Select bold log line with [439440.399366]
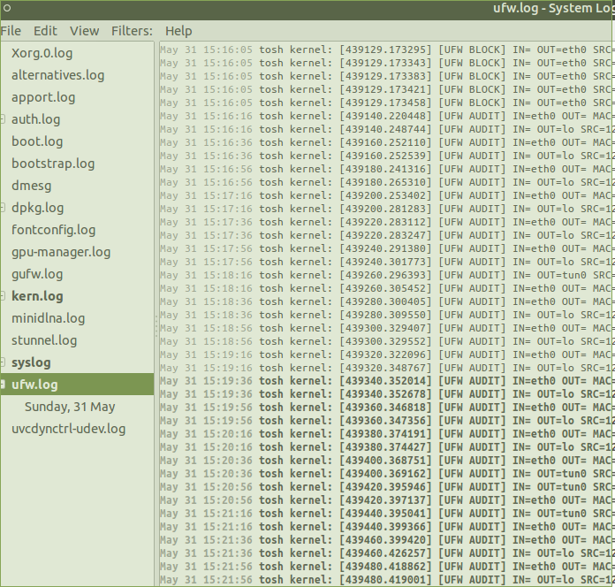This screenshot has height=587, width=615. click(x=387, y=527)
